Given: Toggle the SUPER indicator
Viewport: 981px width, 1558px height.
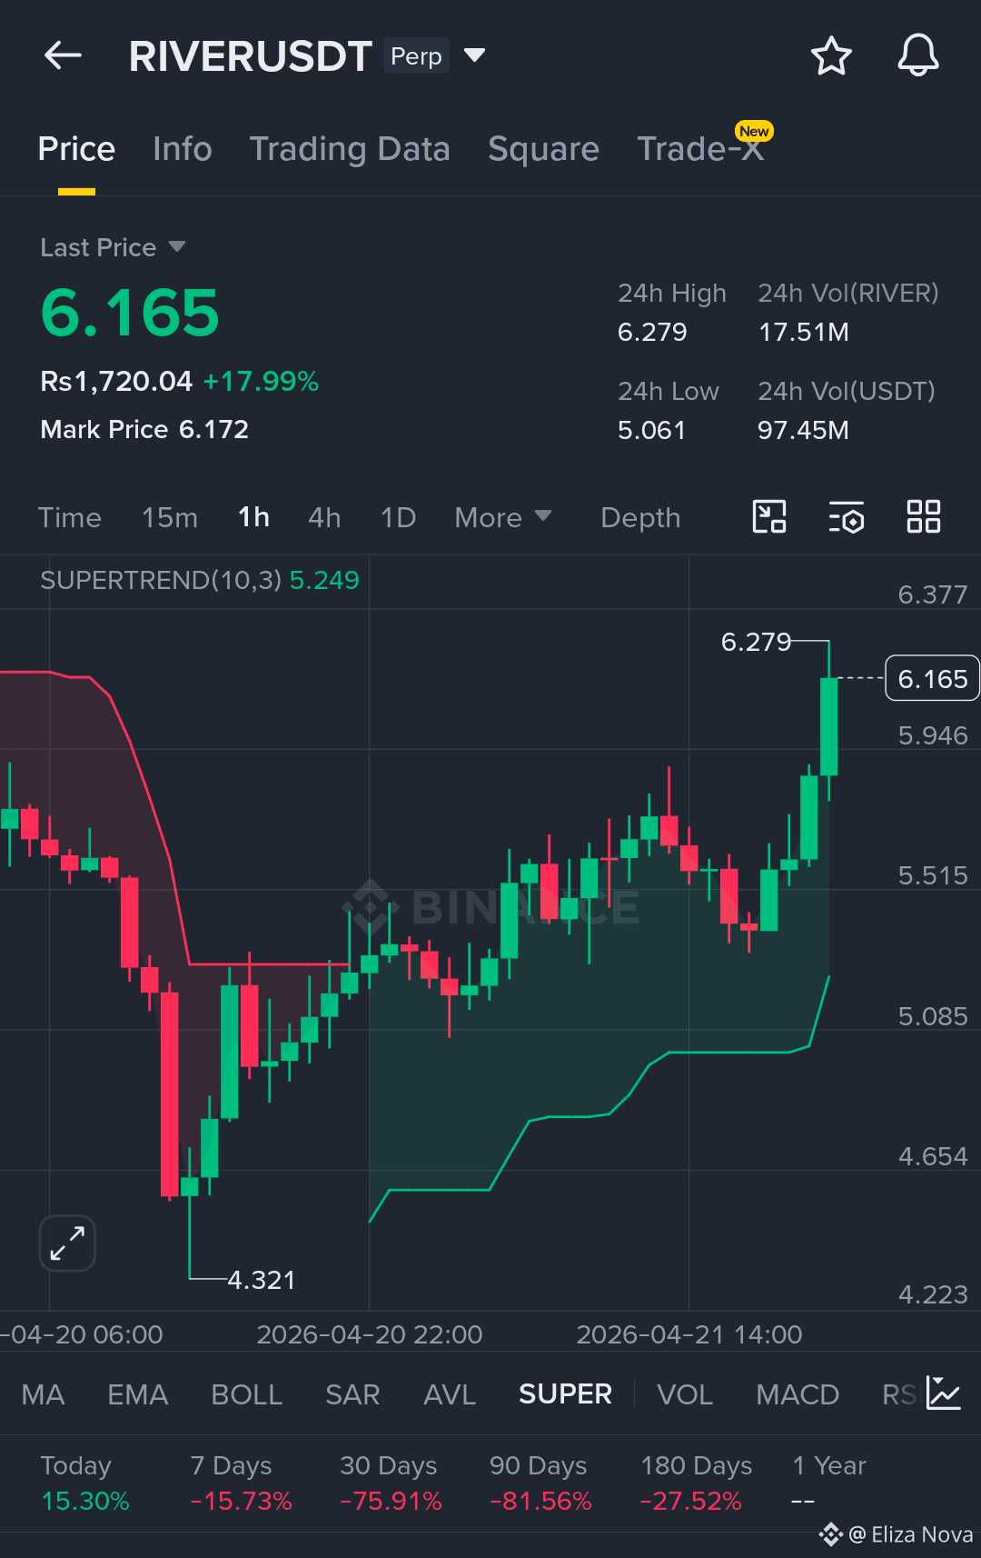Looking at the screenshot, I should pyautogui.click(x=565, y=1394).
